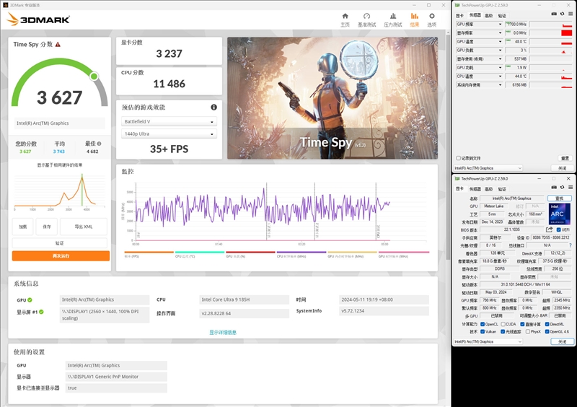The image size is (577, 407).
Task: Expand the GPU 负载 sensor dropdown
Action: [500, 50]
